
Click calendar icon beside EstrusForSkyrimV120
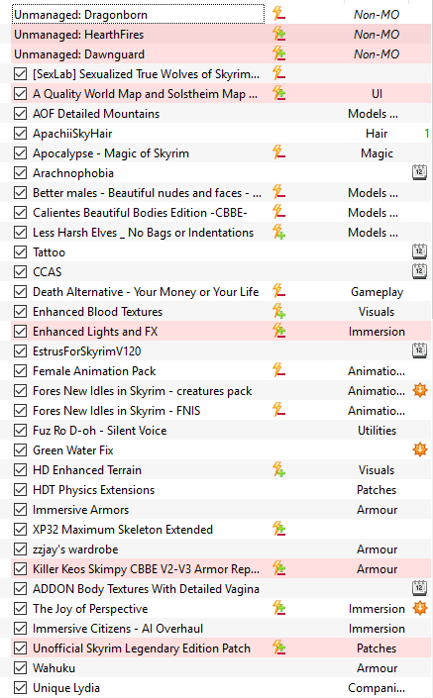(x=419, y=350)
